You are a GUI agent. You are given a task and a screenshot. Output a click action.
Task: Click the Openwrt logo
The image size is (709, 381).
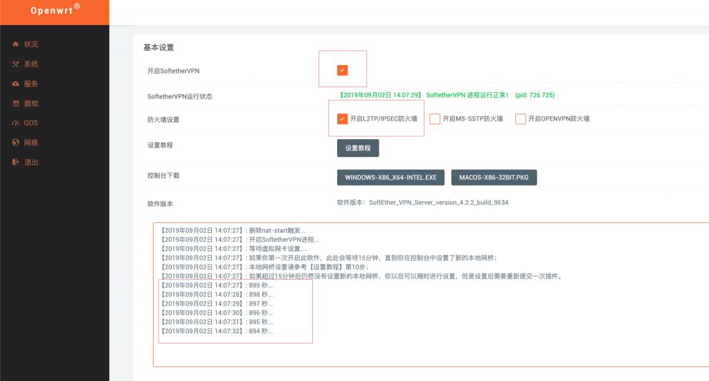pos(55,10)
